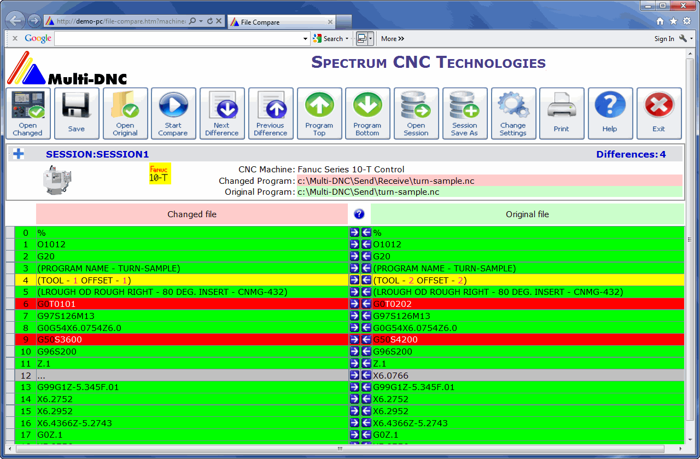700x459 pixels.
Task: Open Change Settings gears icon
Action: [x=514, y=113]
